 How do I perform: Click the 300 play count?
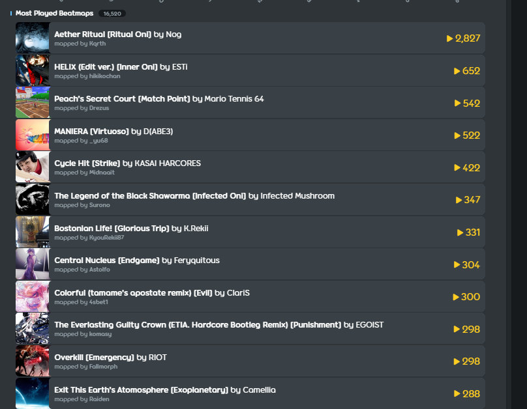pos(470,296)
